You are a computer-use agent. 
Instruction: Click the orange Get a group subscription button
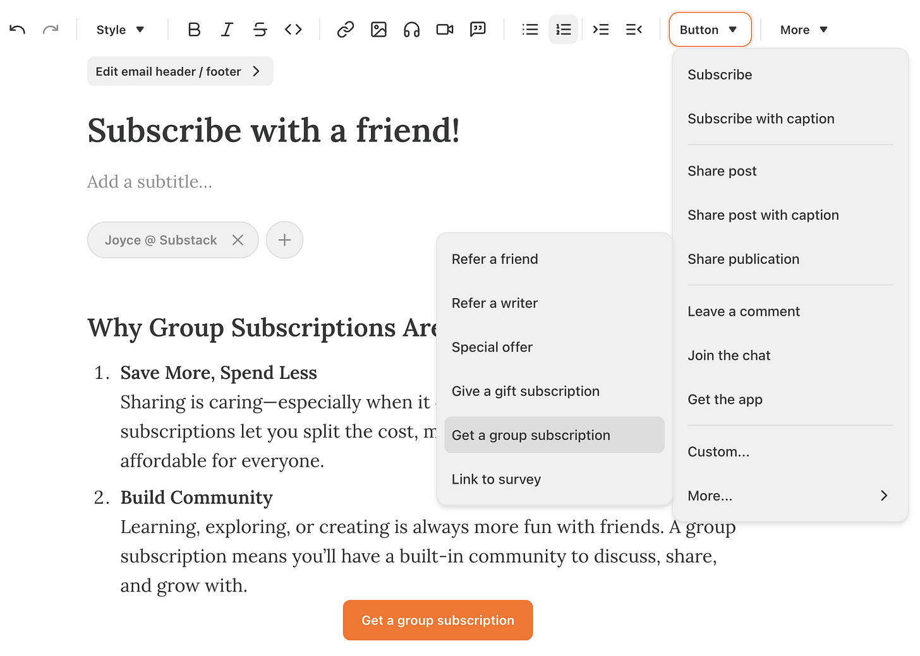pos(437,620)
